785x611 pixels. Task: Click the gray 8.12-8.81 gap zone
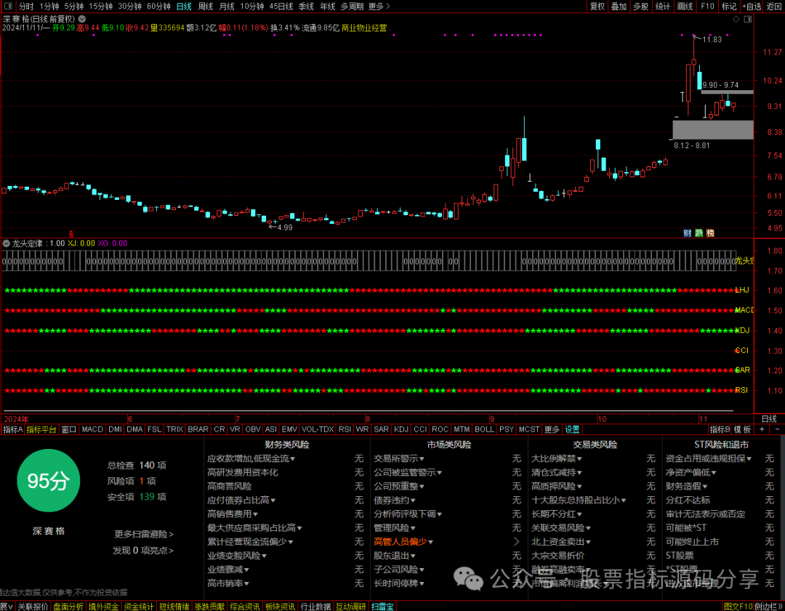[x=713, y=129]
